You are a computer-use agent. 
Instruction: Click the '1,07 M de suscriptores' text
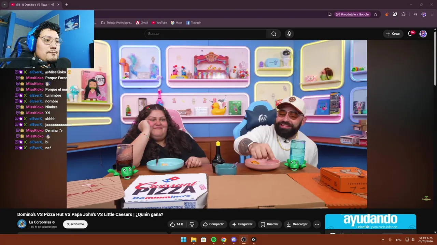43,227
